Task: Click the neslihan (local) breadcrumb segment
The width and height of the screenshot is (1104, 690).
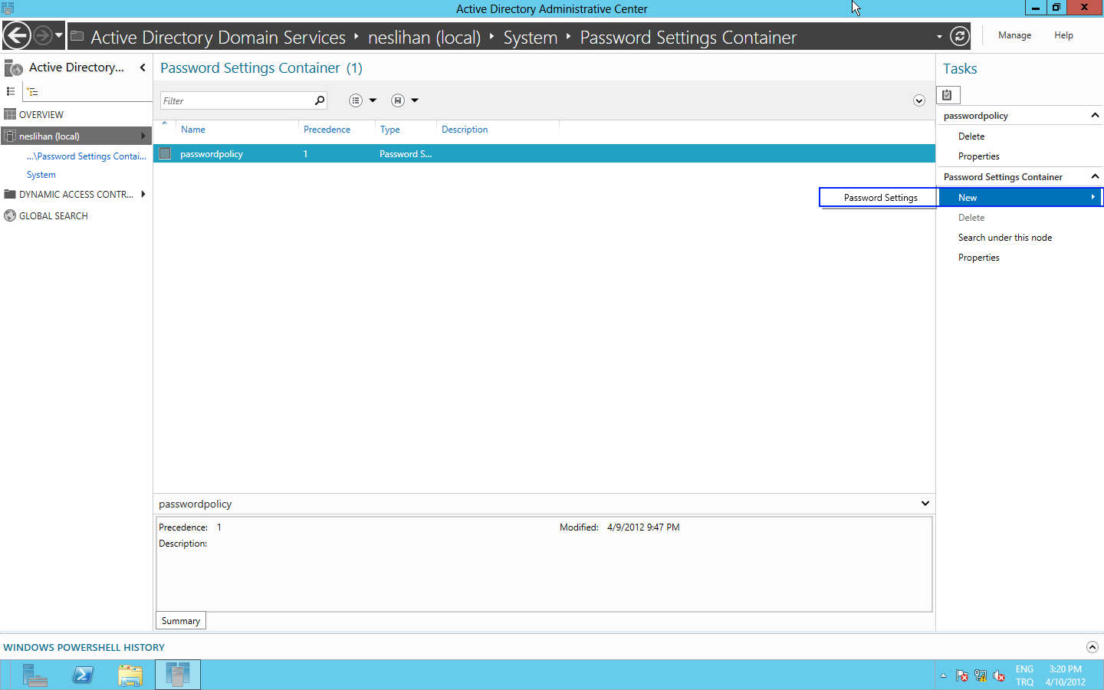Action: pyautogui.click(x=424, y=38)
